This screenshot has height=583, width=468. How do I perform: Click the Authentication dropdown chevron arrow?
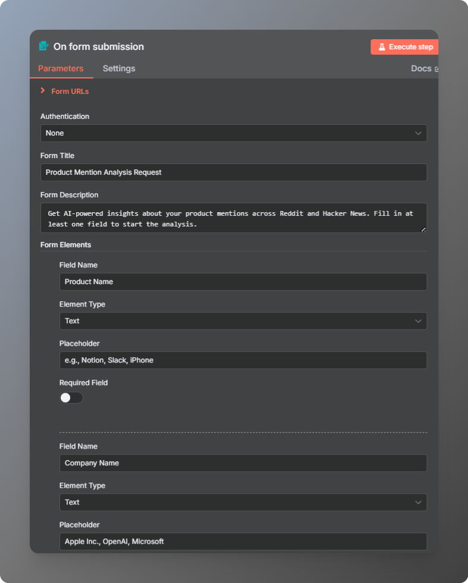pyautogui.click(x=418, y=133)
